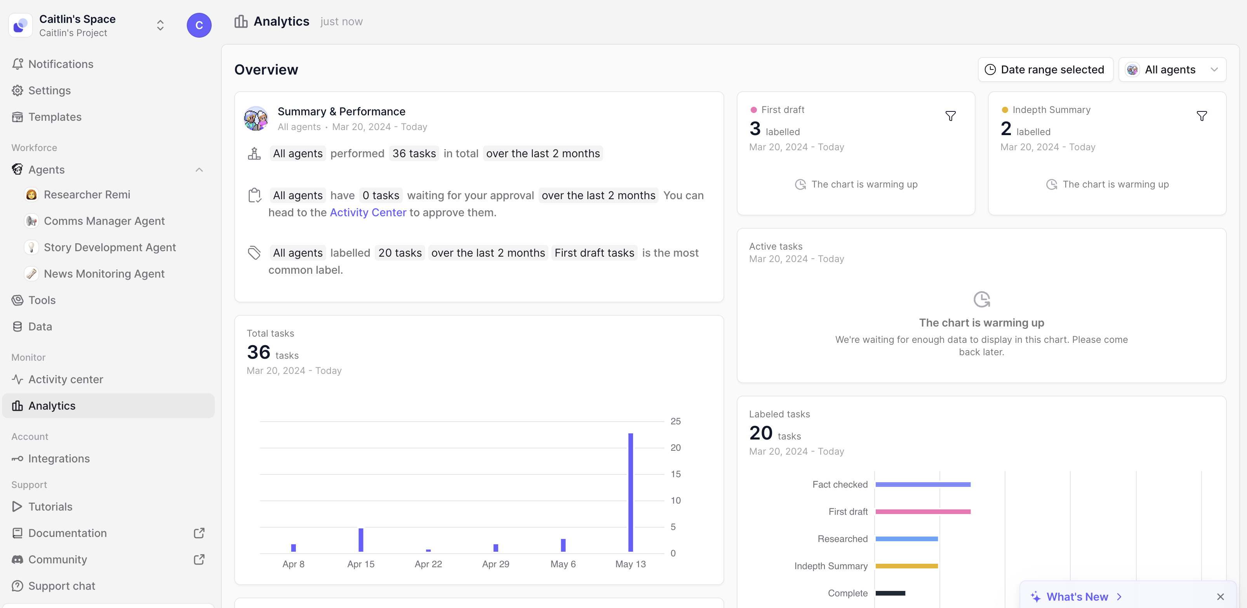
Task: Click the Activity Center link in the summary
Action: point(368,212)
